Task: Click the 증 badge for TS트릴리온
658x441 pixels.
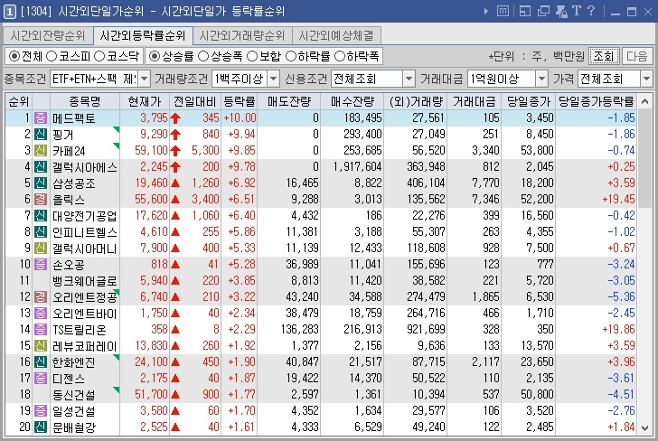Action: 41,330
